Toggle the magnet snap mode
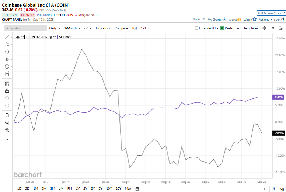Image resolution: width=286 pixels, height=192 pixels. pos(7,84)
